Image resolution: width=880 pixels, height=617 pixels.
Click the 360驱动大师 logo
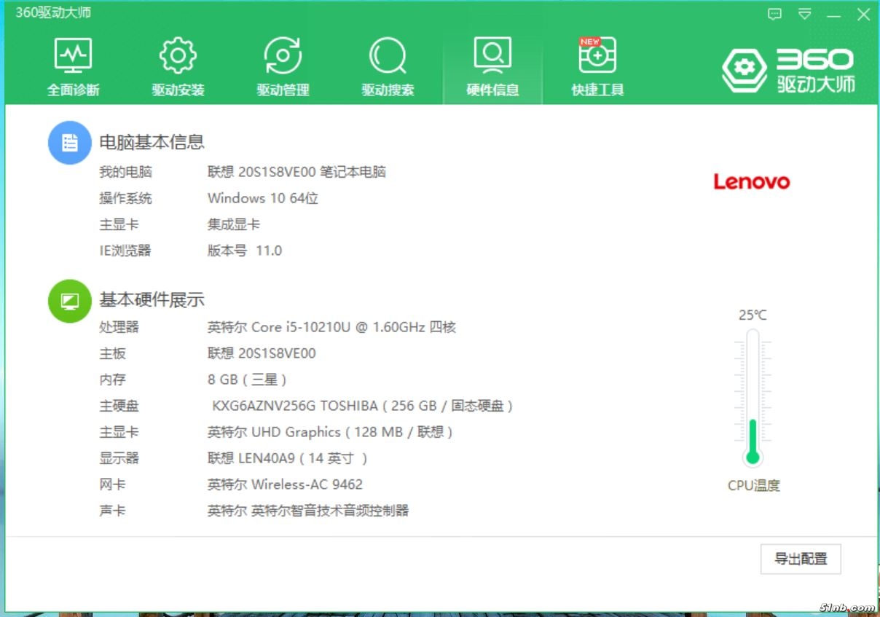coord(788,71)
